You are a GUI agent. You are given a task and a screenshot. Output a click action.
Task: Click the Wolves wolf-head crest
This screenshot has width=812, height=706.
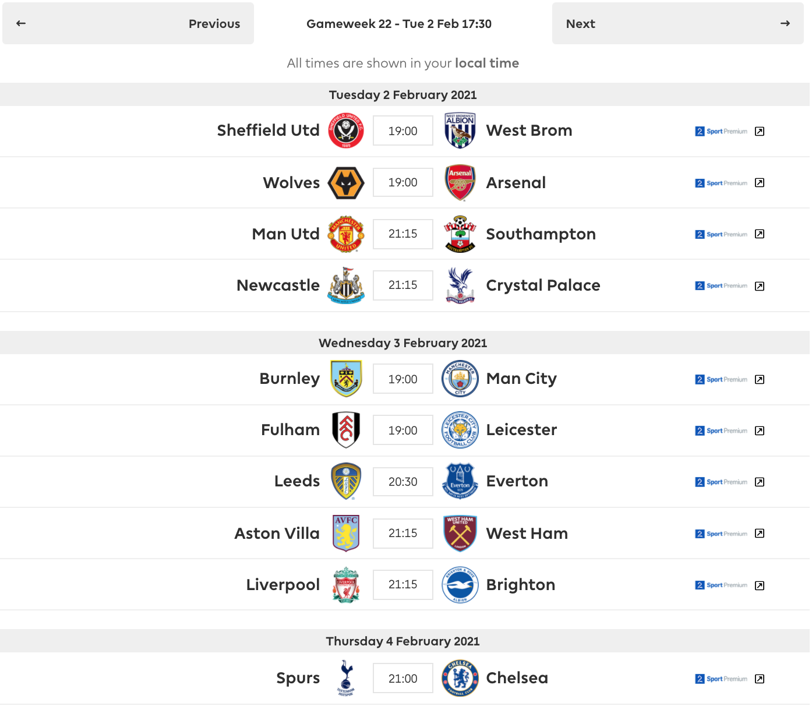346,182
